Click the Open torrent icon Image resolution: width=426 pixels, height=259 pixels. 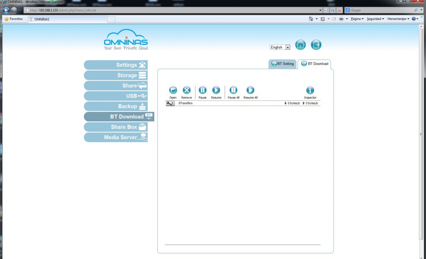pyautogui.click(x=173, y=90)
